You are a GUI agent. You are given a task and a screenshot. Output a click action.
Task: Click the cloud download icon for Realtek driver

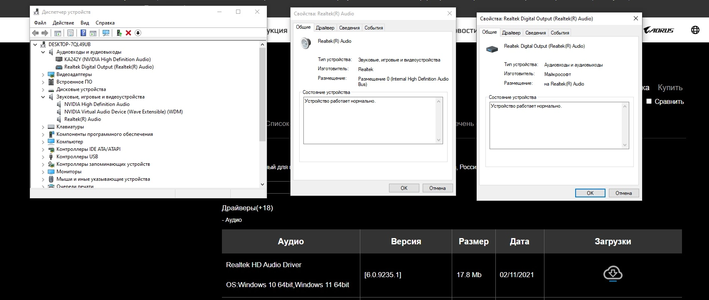point(613,274)
